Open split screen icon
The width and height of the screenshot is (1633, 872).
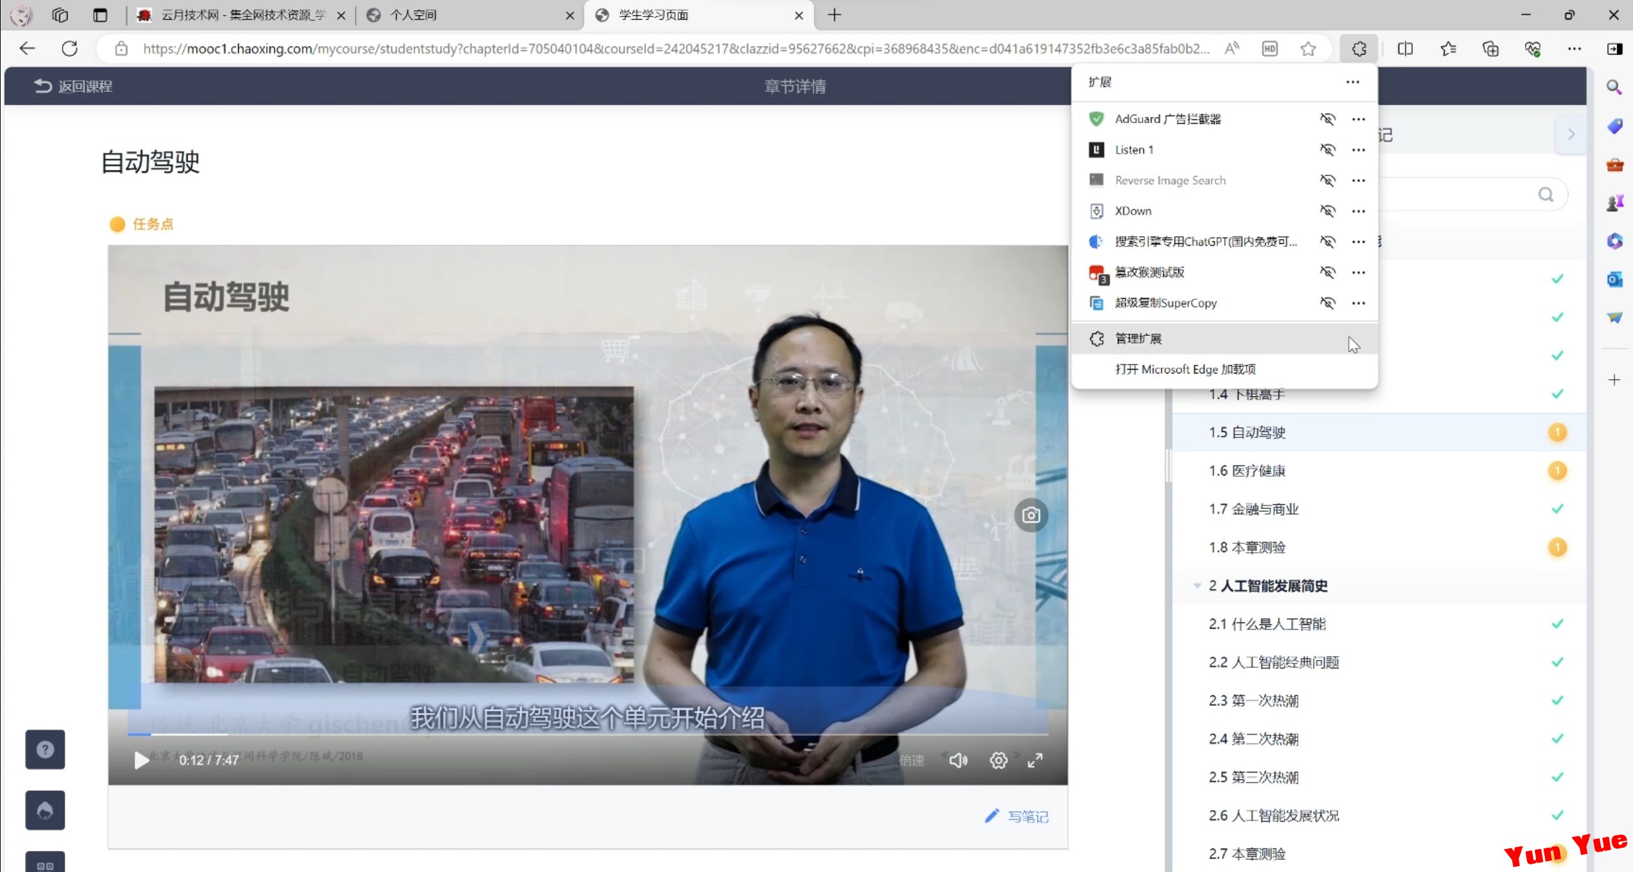click(x=1405, y=49)
